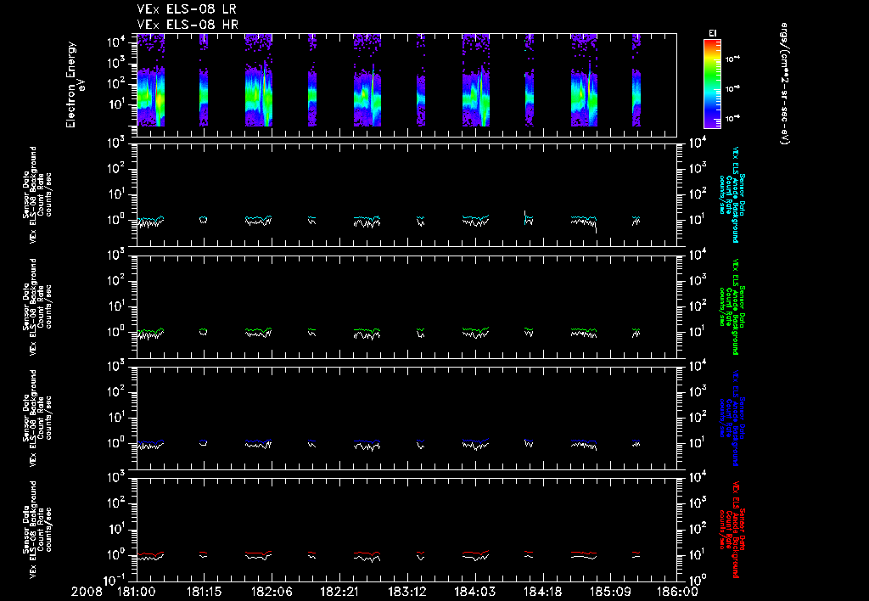The image size is (869, 601).
Task: Click the "185:09" time axis label
Action: point(610,593)
